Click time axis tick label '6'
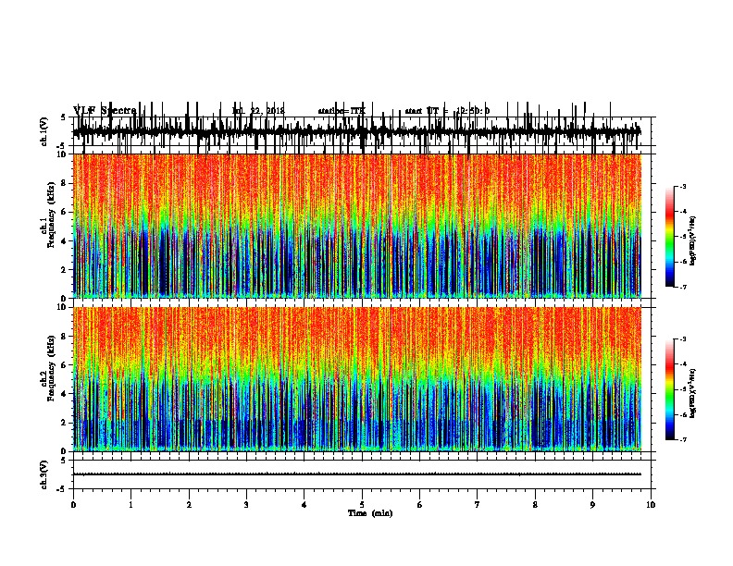Viewport: 733px width, 566px height. pos(420,505)
